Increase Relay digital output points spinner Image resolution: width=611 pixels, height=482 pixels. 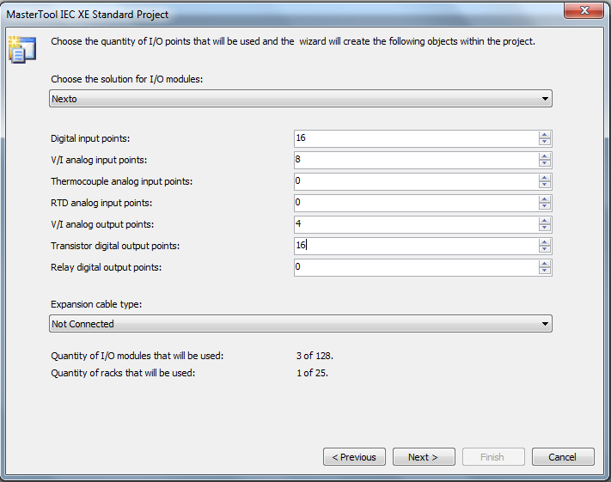544,264
